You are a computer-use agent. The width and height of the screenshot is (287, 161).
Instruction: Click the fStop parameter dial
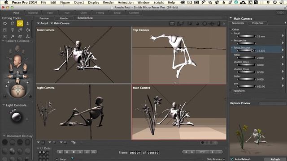click(x=246, y=58)
